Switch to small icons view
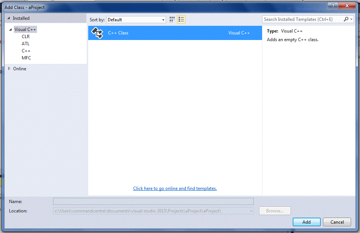 pyautogui.click(x=172, y=19)
